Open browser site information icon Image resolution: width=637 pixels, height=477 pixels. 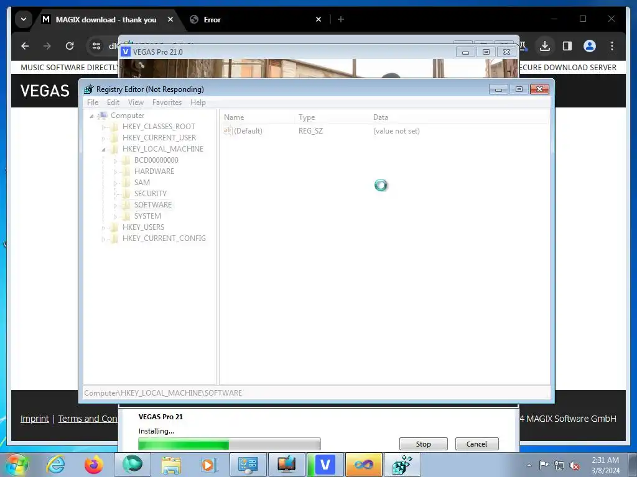point(96,46)
